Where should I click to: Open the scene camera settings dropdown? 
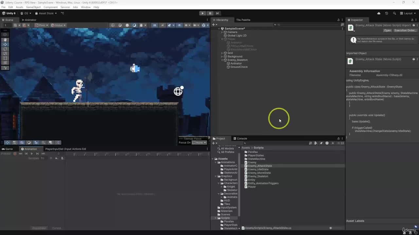(196, 25)
